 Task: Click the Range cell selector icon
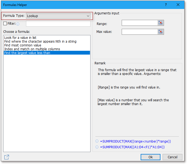point(161,23)
